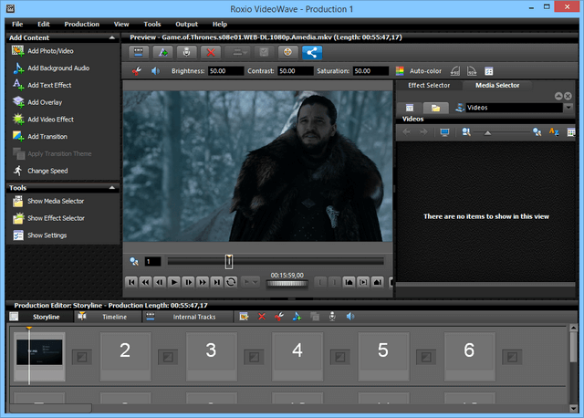
Task: Collapse the Tools panel section
Action: pyautogui.click(x=110, y=187)
